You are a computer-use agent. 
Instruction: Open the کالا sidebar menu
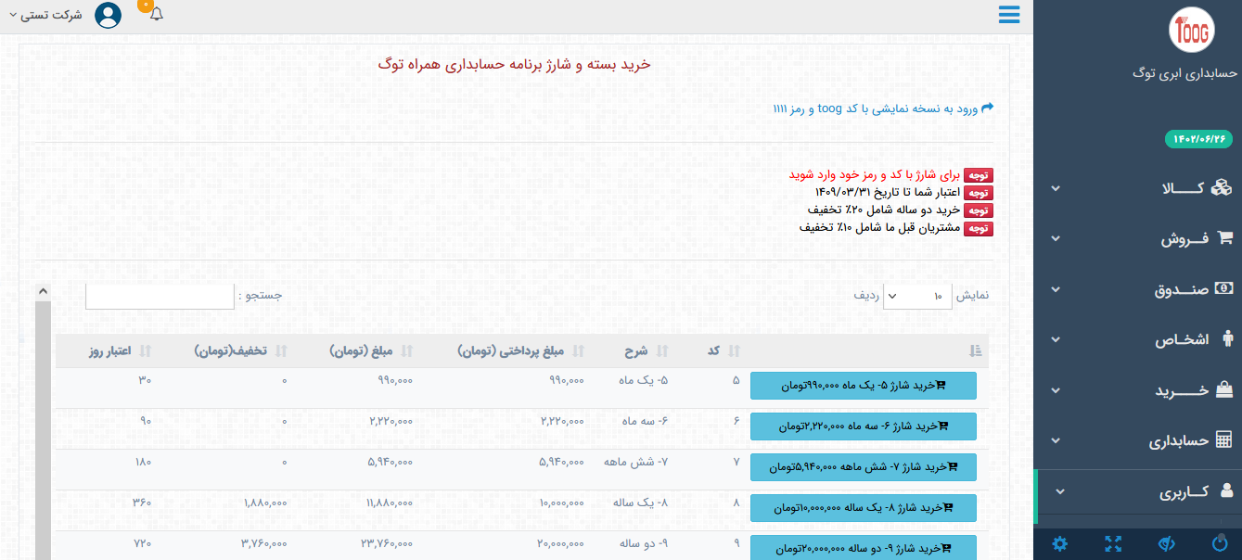coord(1138,188)
